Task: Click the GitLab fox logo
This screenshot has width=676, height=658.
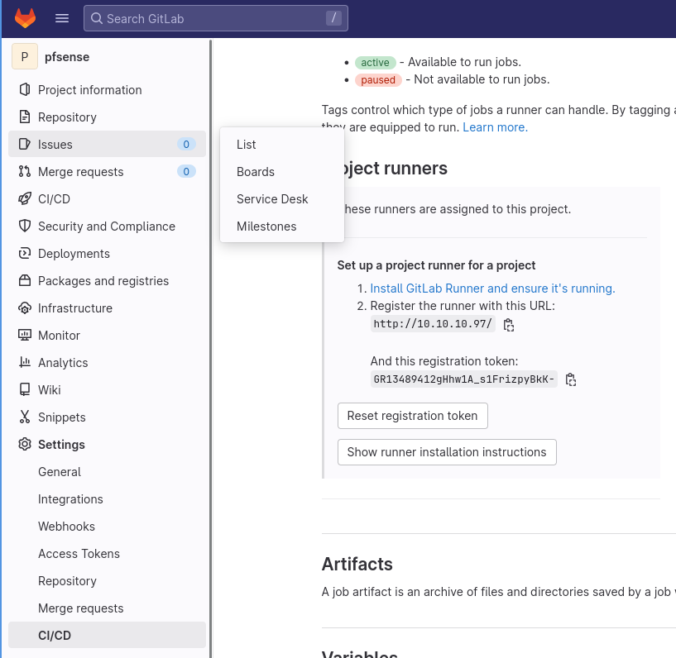Action: (26, 18)
